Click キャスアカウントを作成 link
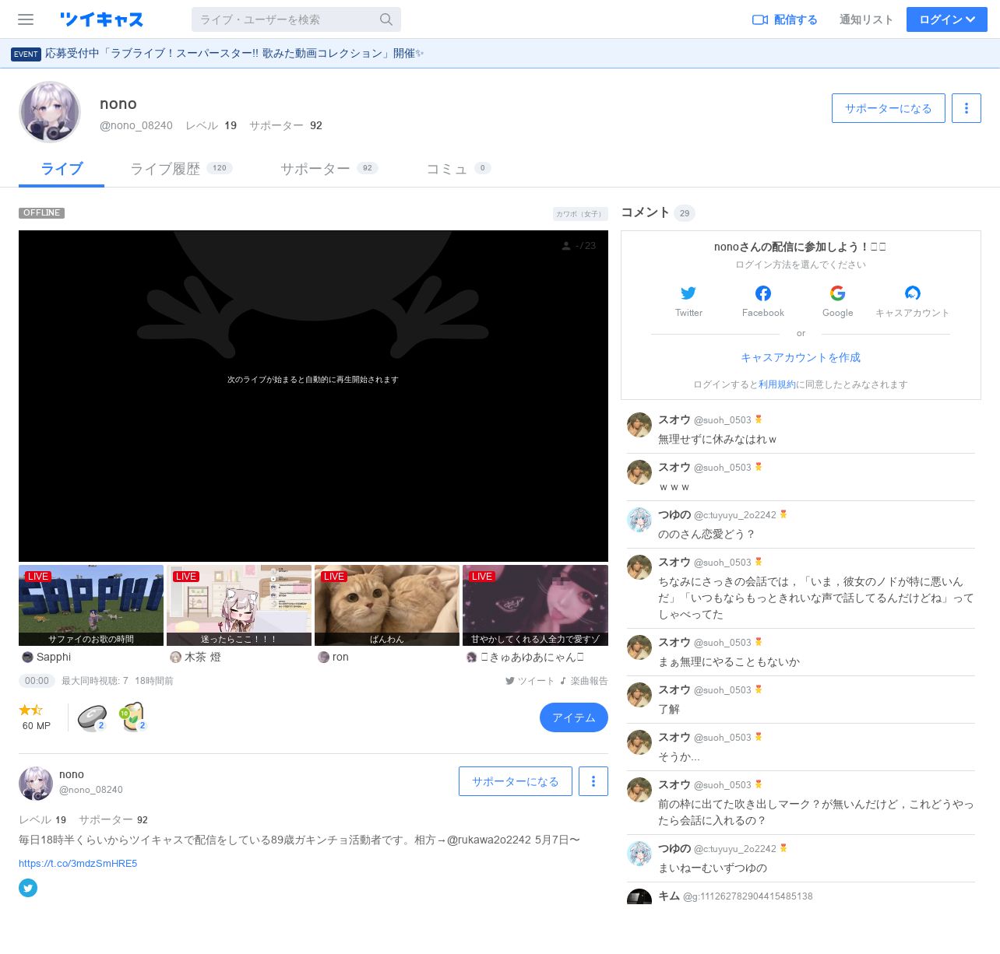This screenshot has width=1000, height=954. [x=801, y=357]
